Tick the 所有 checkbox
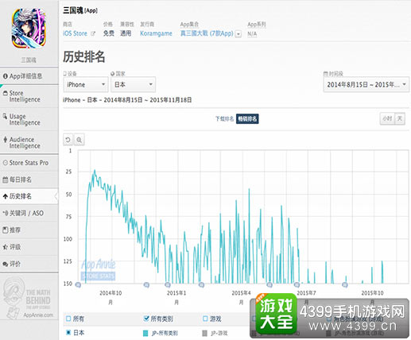 [68, 319]
